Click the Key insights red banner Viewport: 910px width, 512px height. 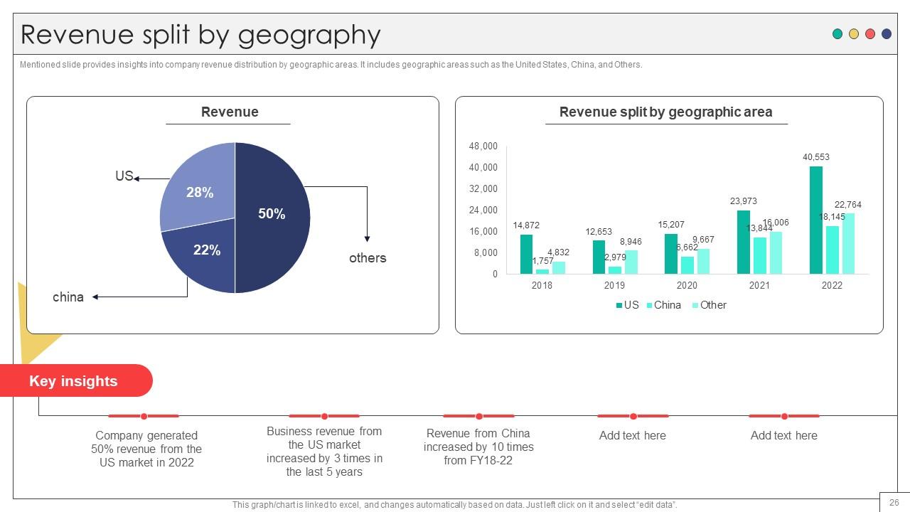(x=76, y=380)
